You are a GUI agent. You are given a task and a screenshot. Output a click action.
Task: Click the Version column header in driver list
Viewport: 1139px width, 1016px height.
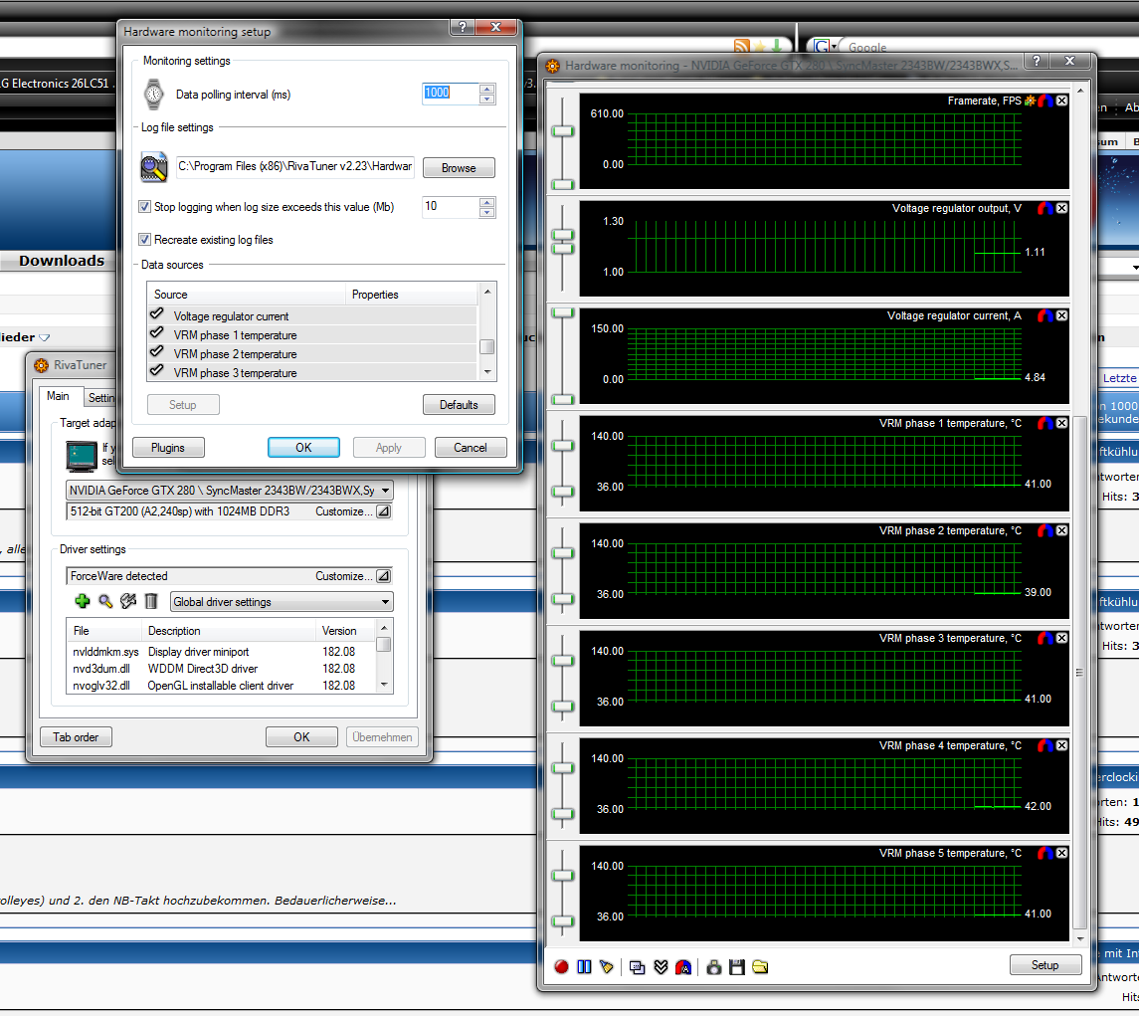(346, 631)
